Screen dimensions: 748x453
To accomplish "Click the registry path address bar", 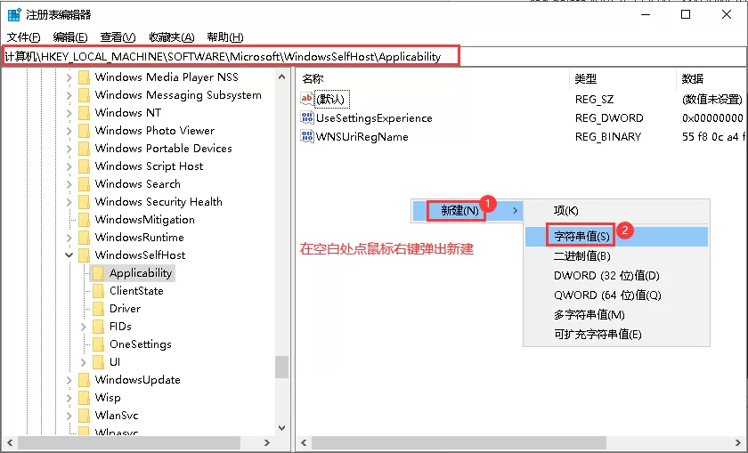I will pyautogui.click(x=374, y=57).
